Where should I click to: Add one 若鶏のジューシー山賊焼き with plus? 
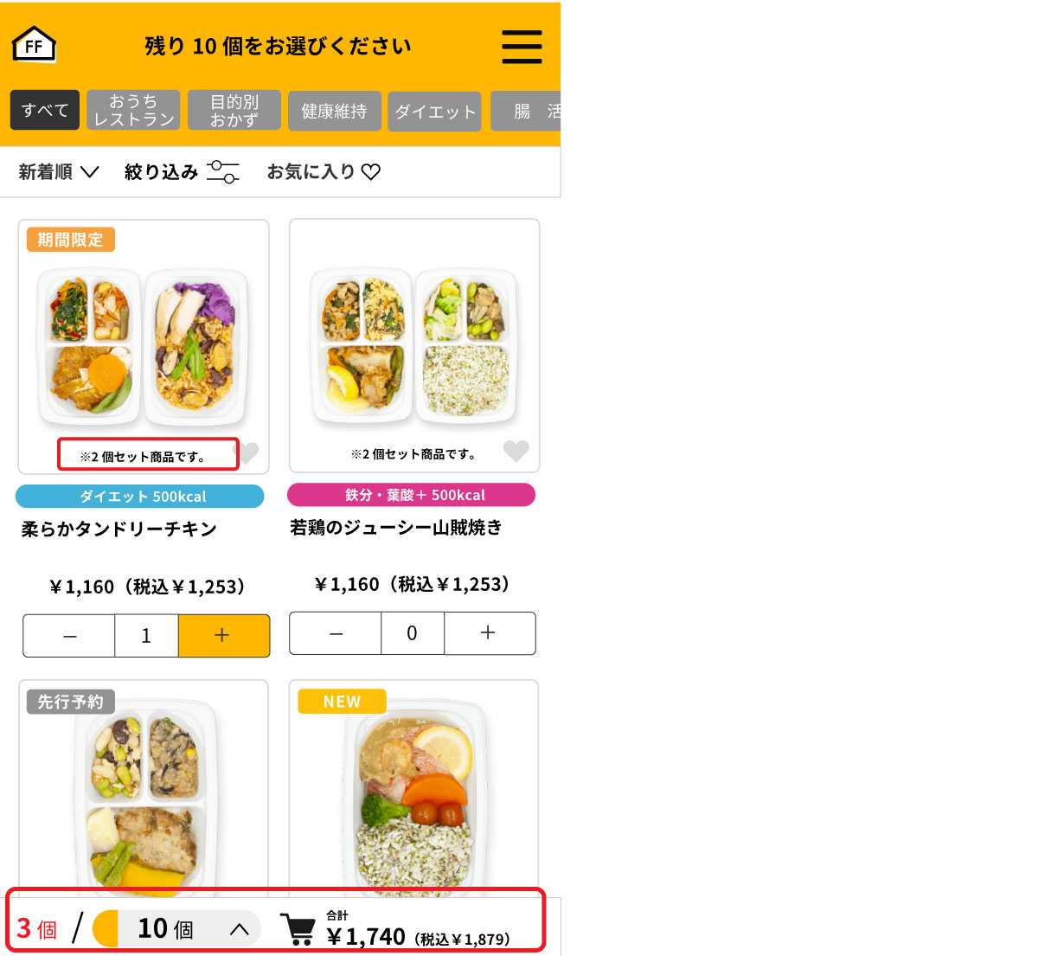[490, 633]
